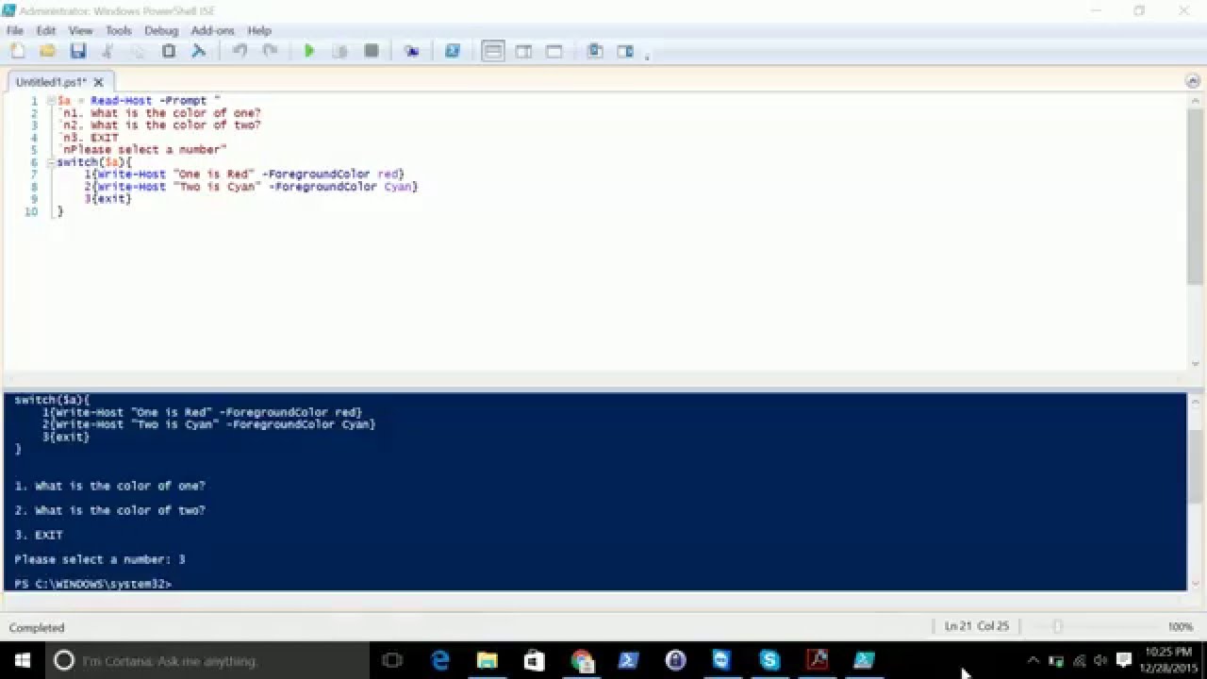Open File Explorer from taskbar
This screenshot has height=679, width=1207.
point(487,660)
